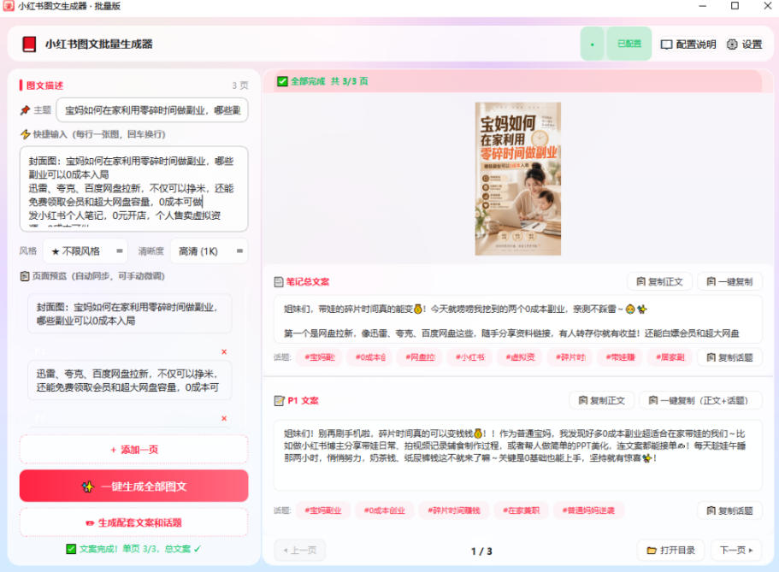Click the copy icon on 一键复制 button
Viewport: 779px width, 572px height.
pos(711,282)
